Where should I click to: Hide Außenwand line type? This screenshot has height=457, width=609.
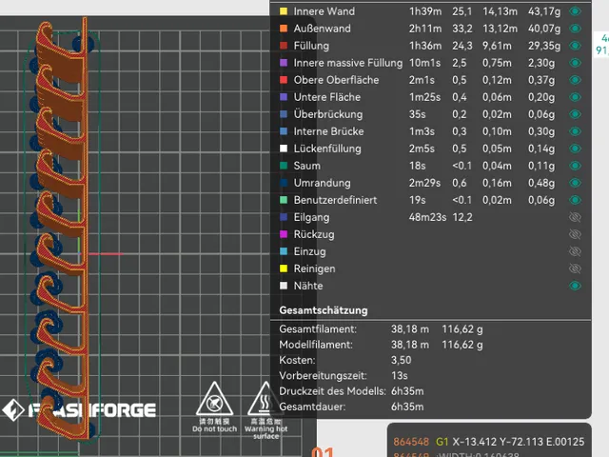coord(575,29)
